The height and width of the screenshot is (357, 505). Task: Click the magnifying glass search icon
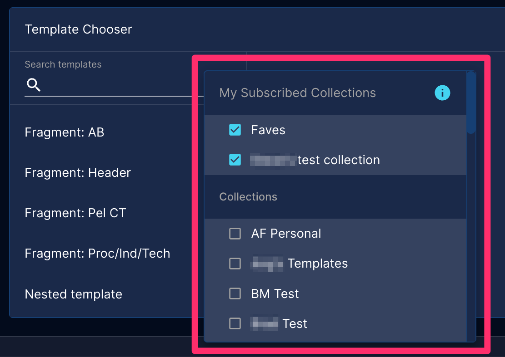pyautogui.click(x=34, y=85)
